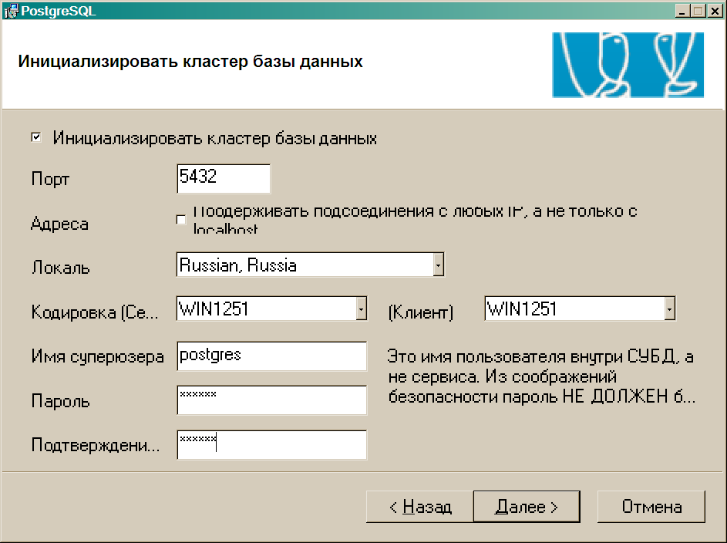
Task: Click the Имя суперюзера label
Action: (97, 356)
